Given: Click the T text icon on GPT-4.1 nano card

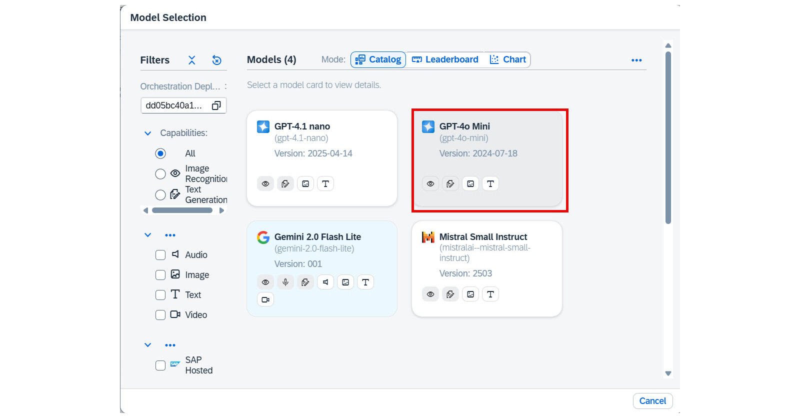Looking at the screenshot, I should [325, 184].
